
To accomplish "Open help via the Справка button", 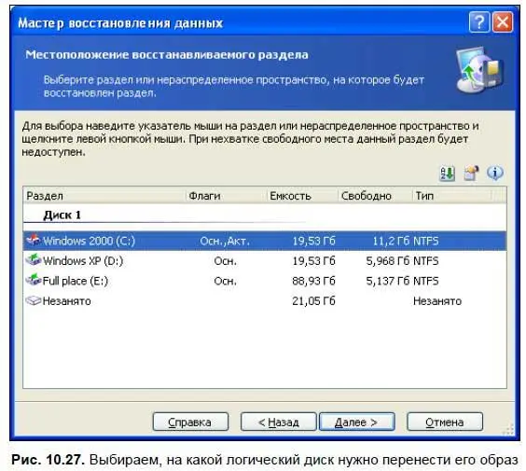I will 190,422.
